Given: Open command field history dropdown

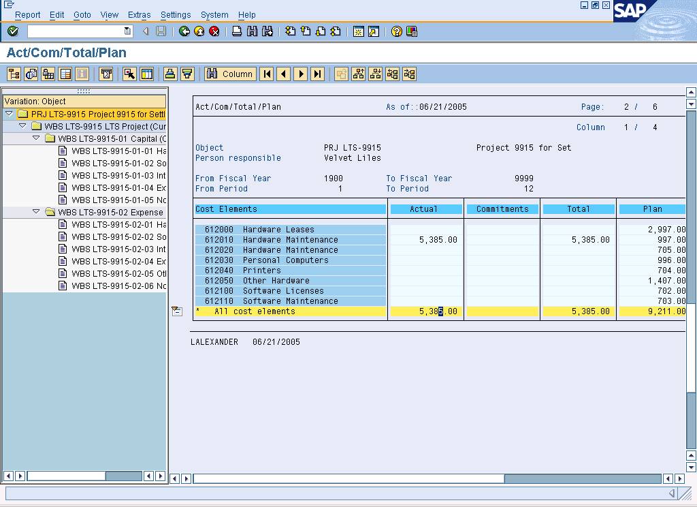Looking at the screenshot, I should click(127, 31).
